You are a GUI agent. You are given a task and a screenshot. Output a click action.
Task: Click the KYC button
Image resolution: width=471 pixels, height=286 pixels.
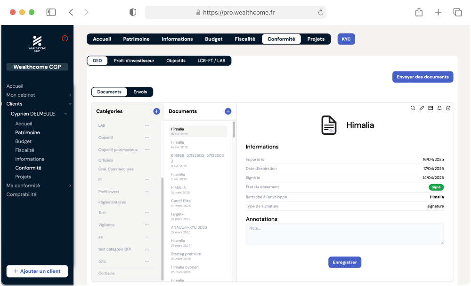click(346, 39)
